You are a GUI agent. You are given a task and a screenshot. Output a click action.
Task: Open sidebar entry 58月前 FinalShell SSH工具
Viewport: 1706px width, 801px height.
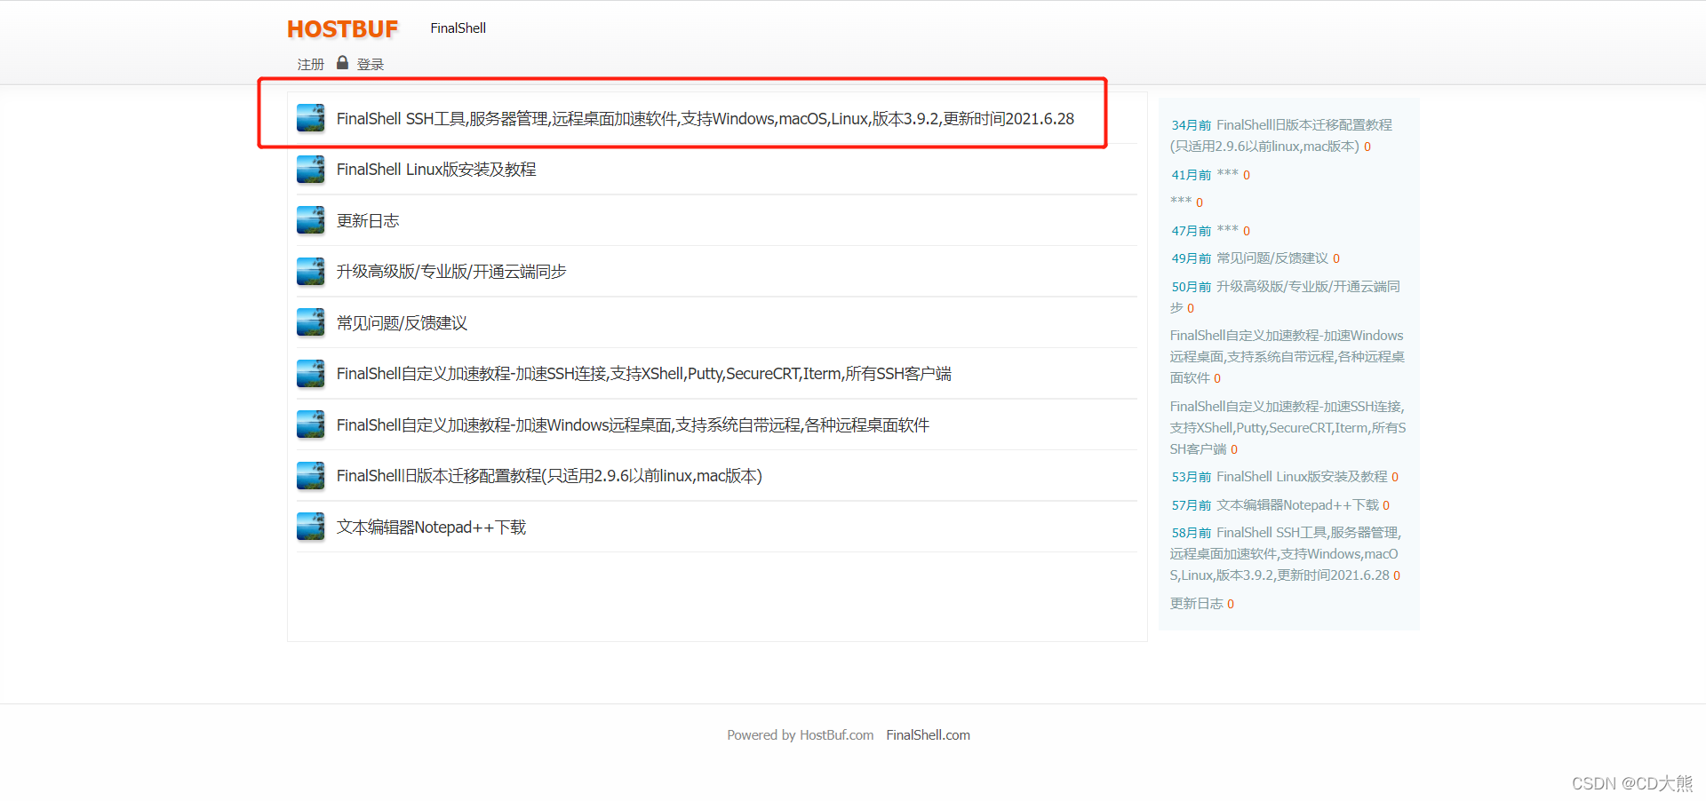(x=1286, y=554)
